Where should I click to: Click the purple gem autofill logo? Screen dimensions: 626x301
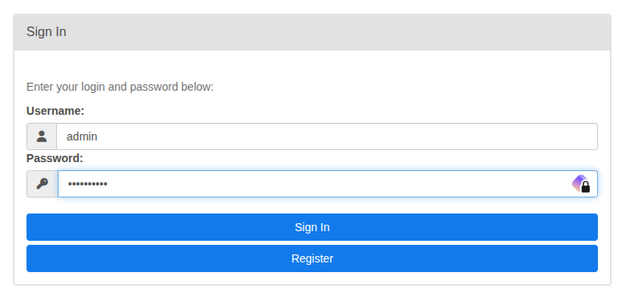(579, 183)
